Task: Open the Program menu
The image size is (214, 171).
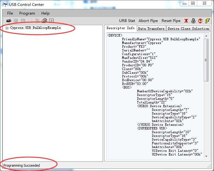Action: click(x=27, y=13)
